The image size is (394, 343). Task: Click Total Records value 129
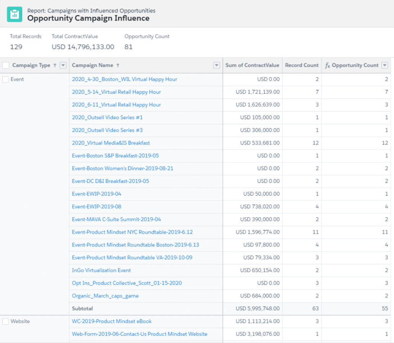coord(16,47)
